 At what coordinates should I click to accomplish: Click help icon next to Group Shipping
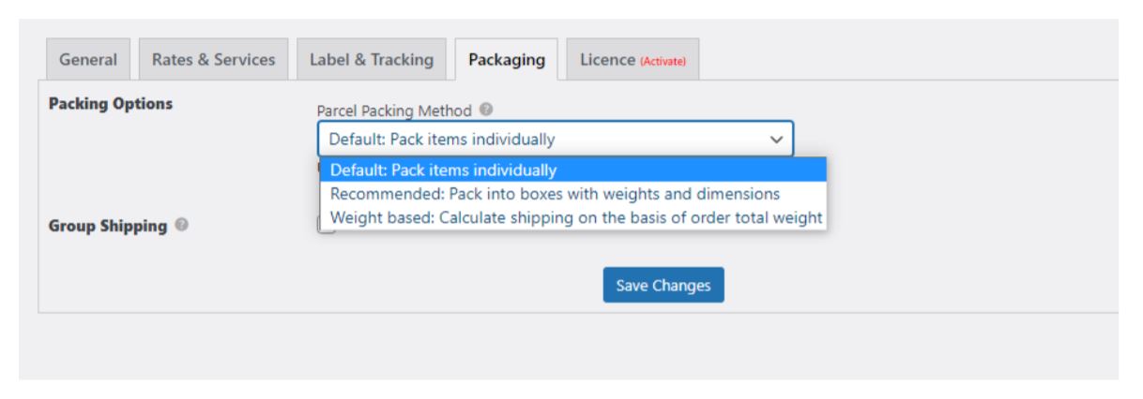pos(181,226)
